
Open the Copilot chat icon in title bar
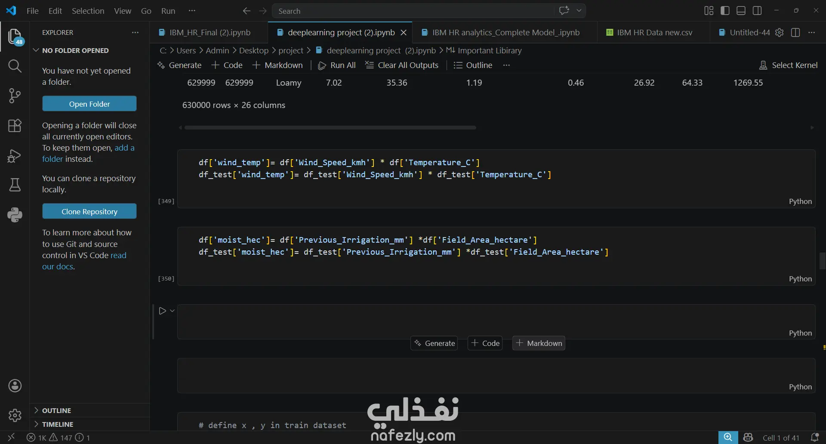click(564, 10)
